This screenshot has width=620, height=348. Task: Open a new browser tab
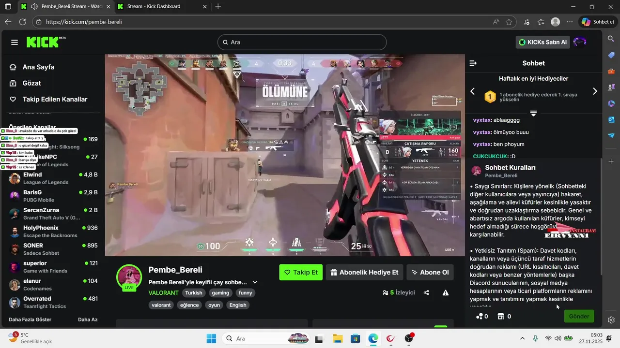pos(218,7)
